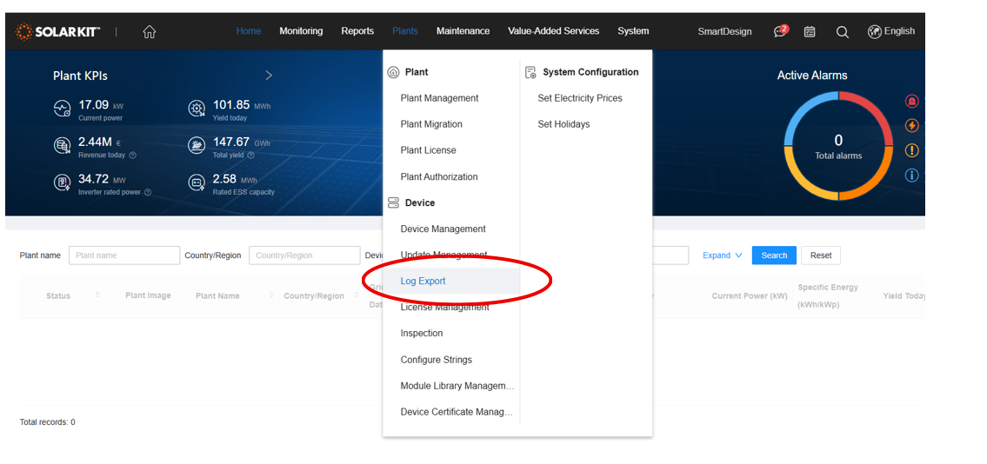Screen dimensions: 987x464
Task: Click the home icon in top bar
Action: point(150,32)
